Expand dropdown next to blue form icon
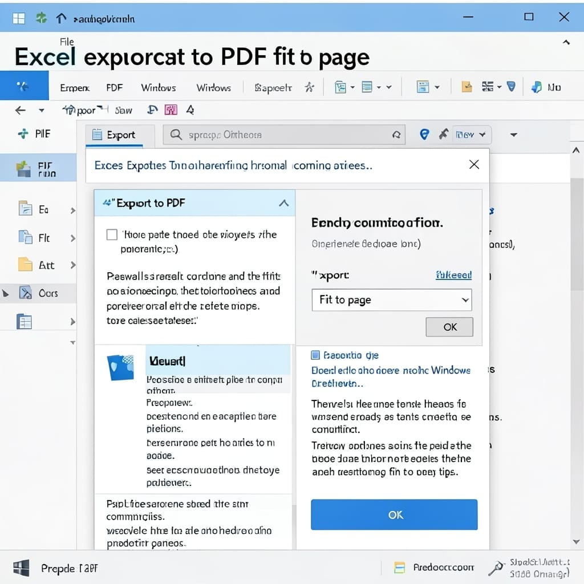 pos(437,87)
